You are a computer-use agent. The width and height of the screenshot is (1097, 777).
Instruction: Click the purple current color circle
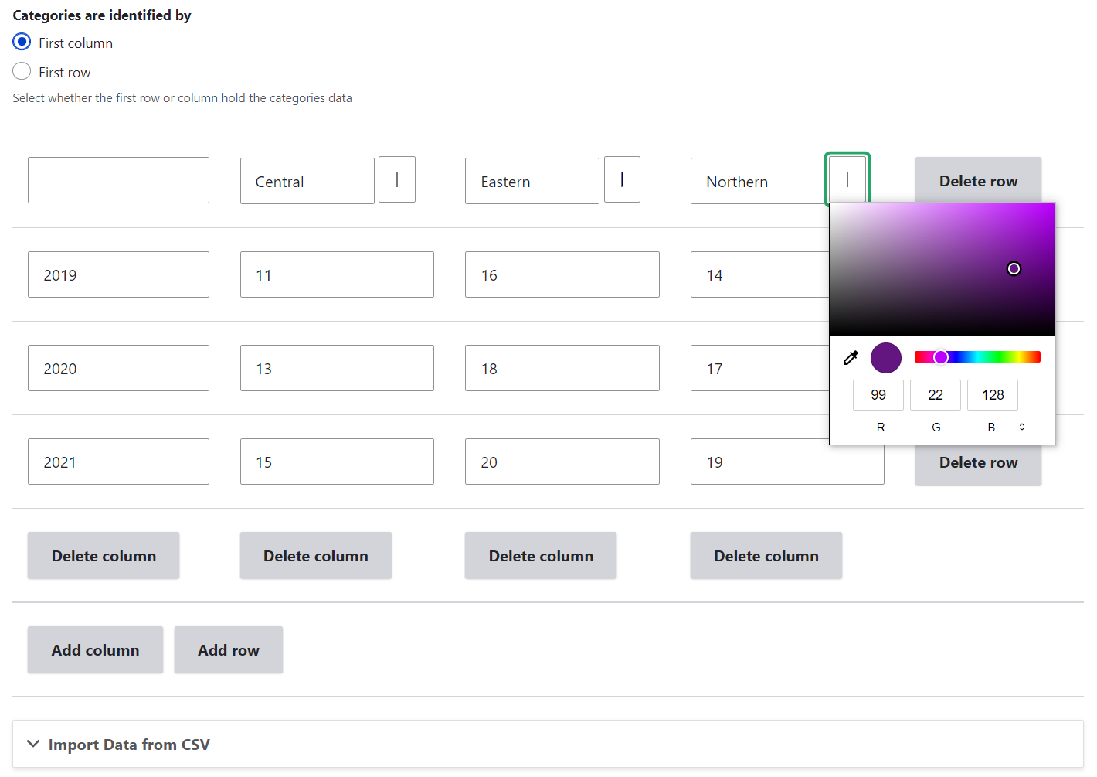click(885, 357)
